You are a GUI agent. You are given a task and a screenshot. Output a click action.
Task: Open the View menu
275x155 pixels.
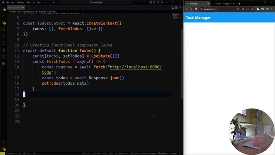coord(28,3)
